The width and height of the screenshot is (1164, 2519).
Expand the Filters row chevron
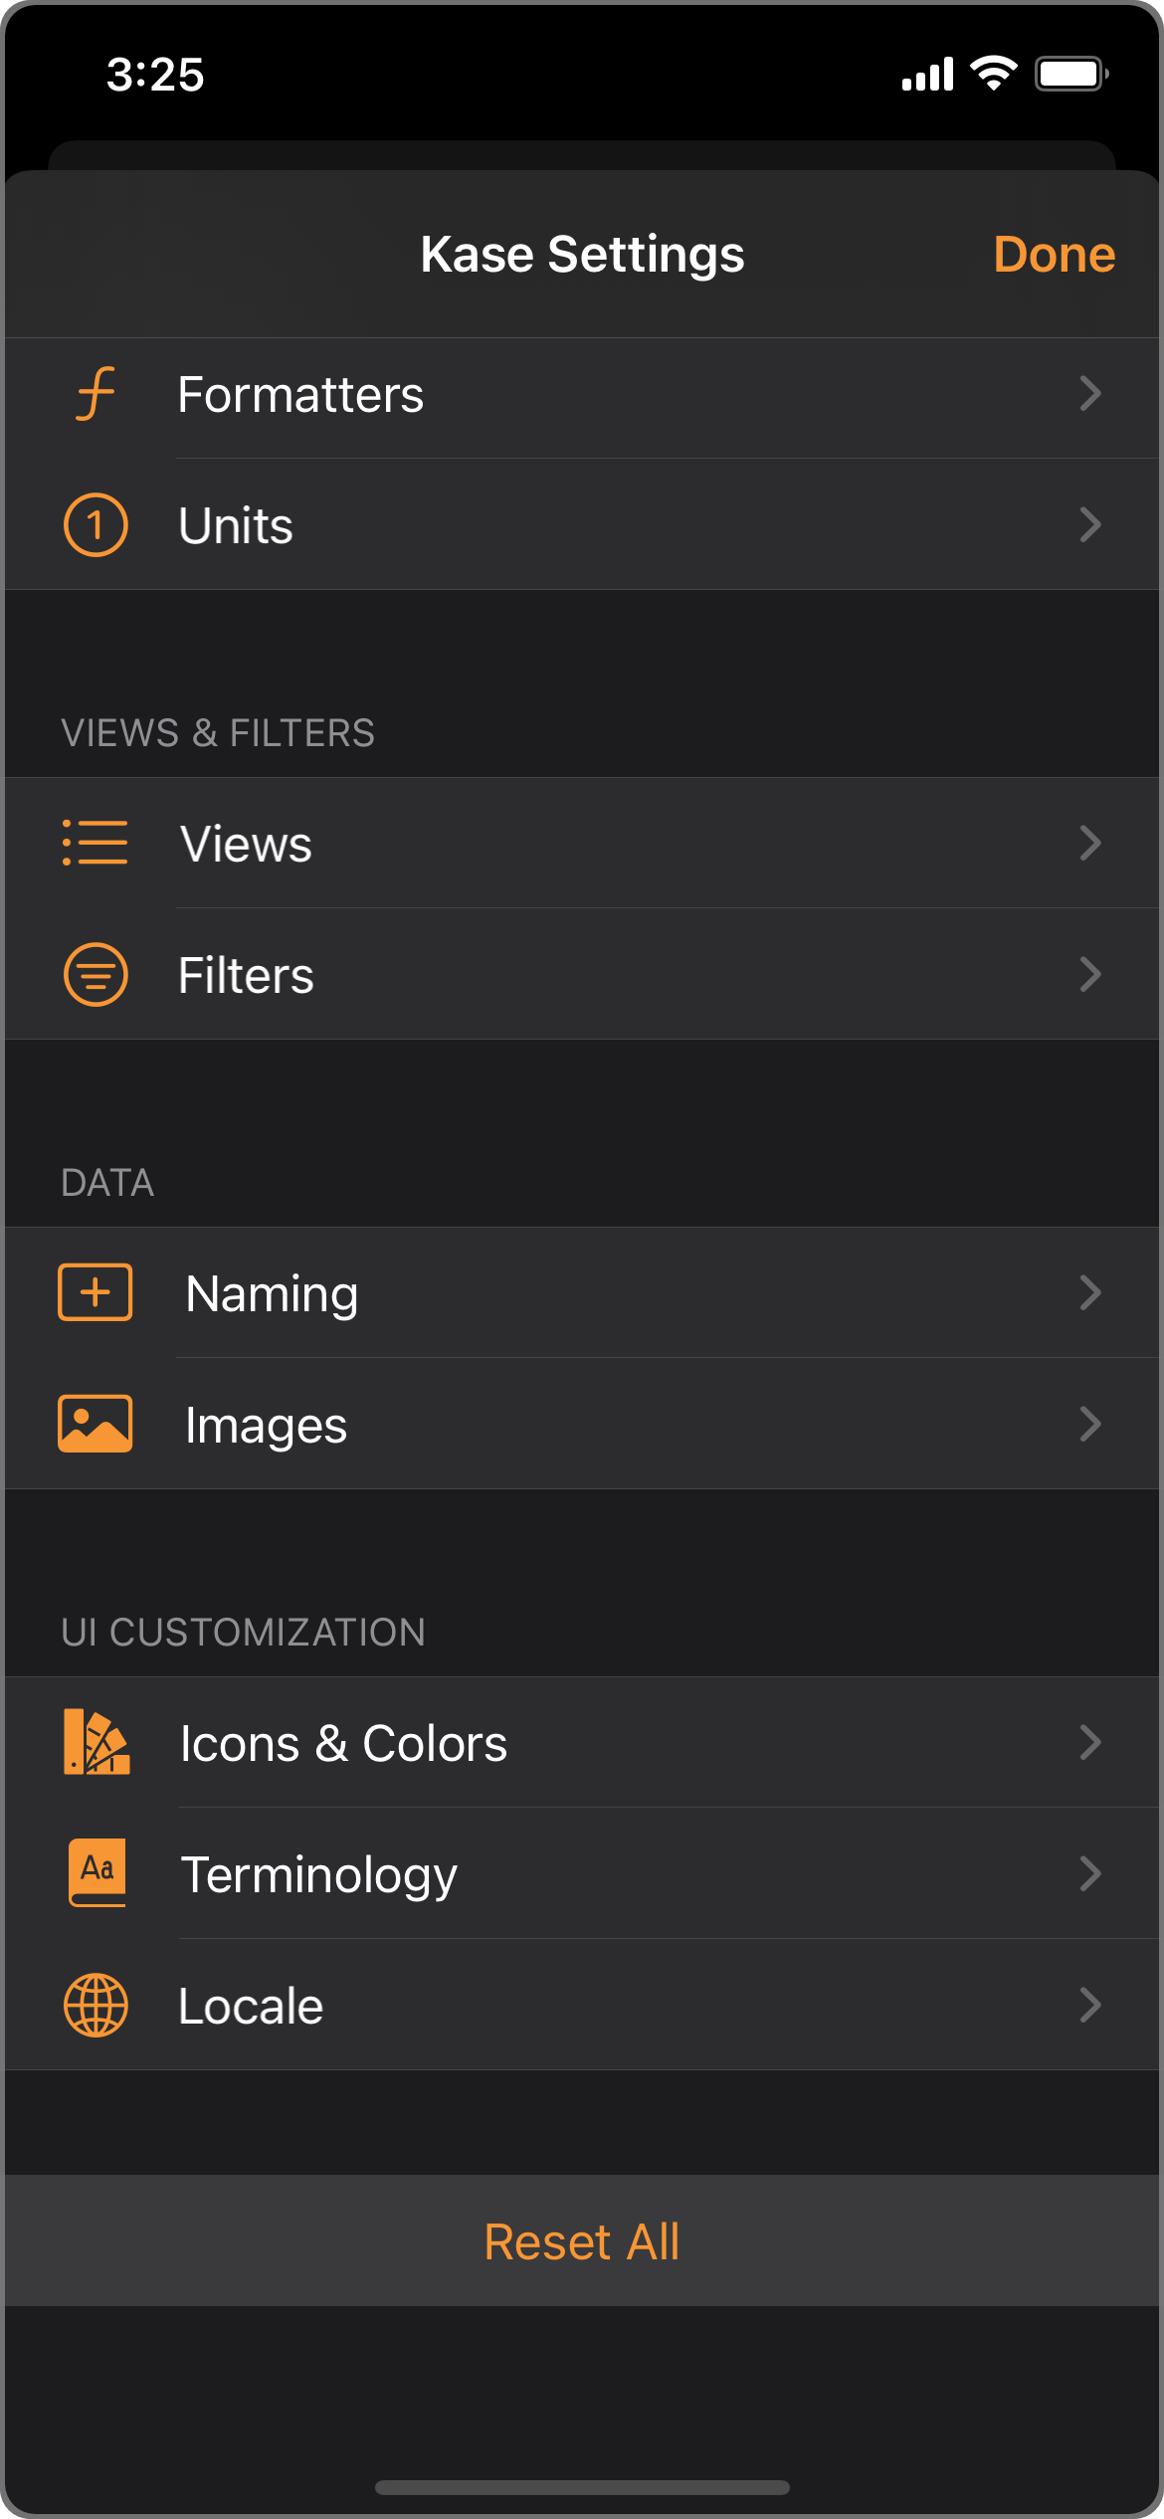pos(1090,974)
